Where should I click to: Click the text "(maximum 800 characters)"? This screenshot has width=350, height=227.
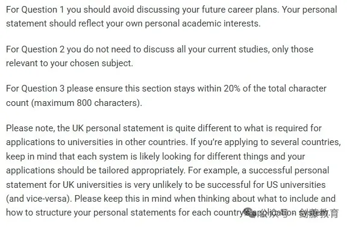click(x=86, y=103)
